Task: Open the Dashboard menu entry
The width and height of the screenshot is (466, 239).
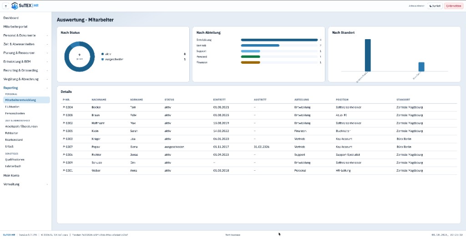Action: (11, 18)
